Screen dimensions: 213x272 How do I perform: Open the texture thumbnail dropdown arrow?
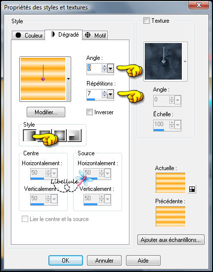185,61
